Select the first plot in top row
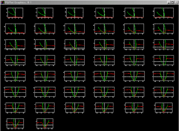 point(15,13)
